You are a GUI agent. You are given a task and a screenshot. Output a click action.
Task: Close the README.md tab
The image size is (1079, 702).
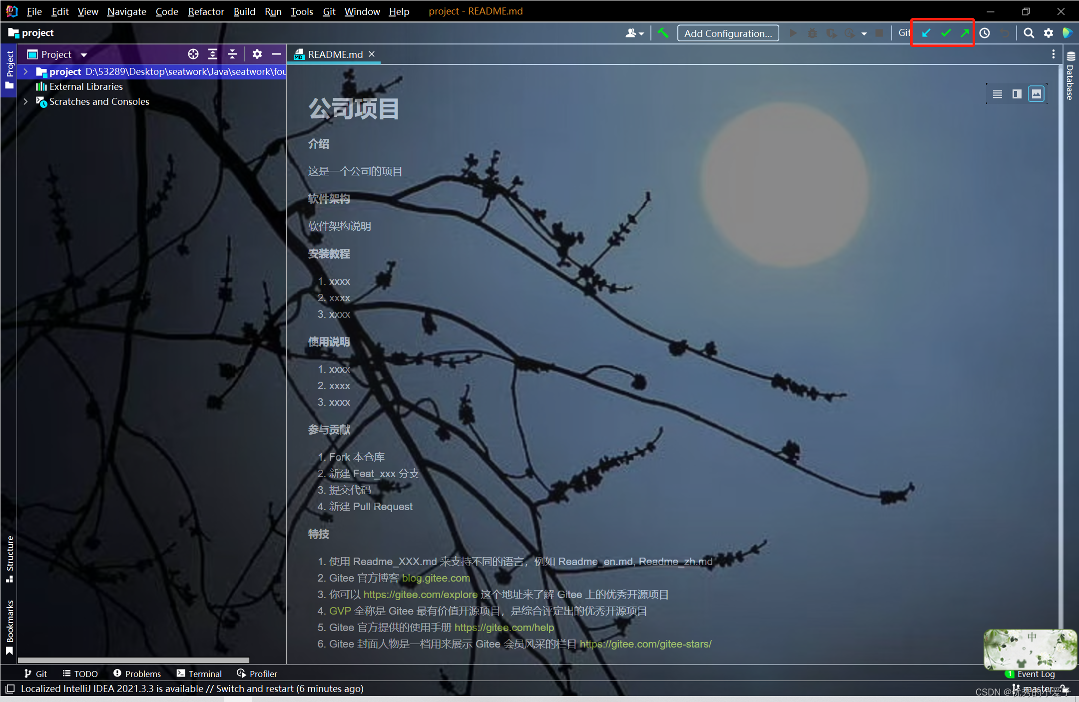372,54
